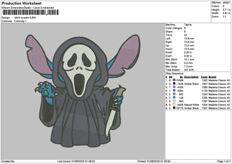Click the Color changes value "8"
The width and height of the screenshot is (232, 164).
point(185,28)
